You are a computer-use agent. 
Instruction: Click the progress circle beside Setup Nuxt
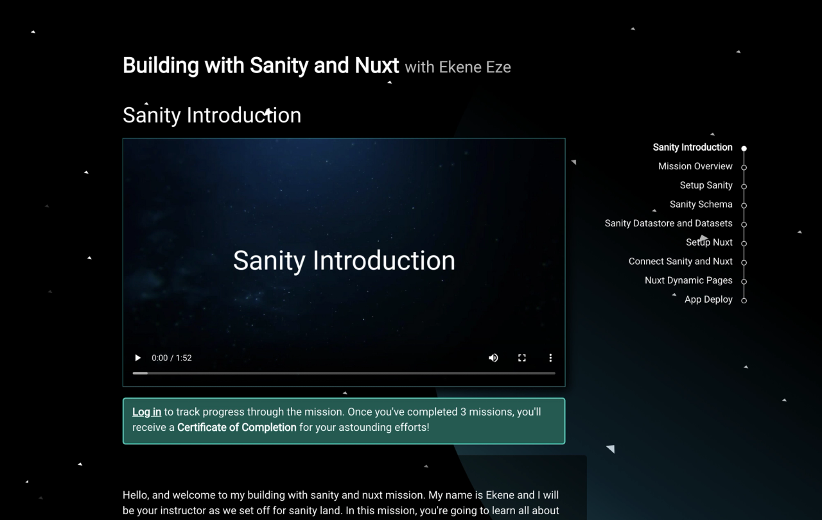(744, 243)
